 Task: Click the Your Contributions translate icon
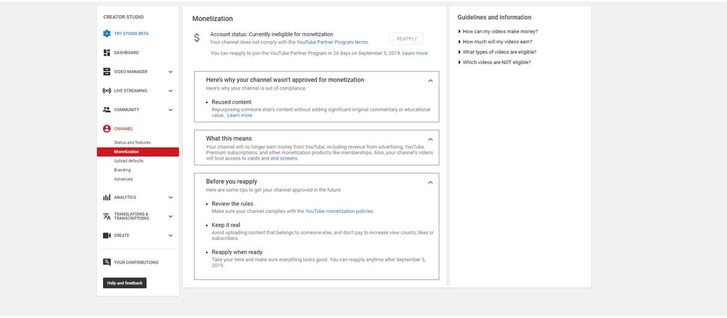(x=107, y=262)
